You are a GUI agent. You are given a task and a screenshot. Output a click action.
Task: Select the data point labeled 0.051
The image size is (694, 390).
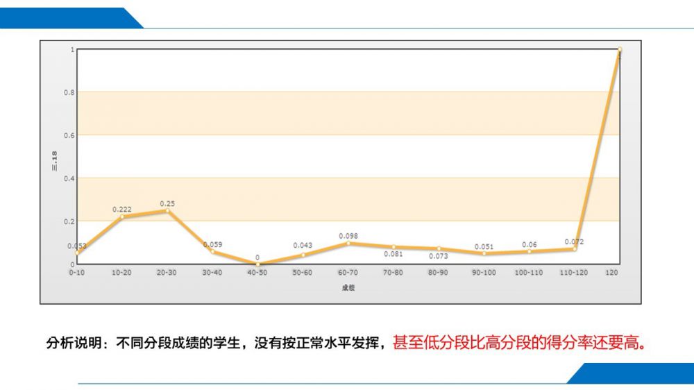(x=484, y=253)
